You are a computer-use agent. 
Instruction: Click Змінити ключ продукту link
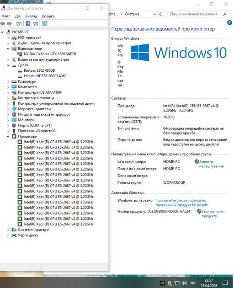pos(213,213)
